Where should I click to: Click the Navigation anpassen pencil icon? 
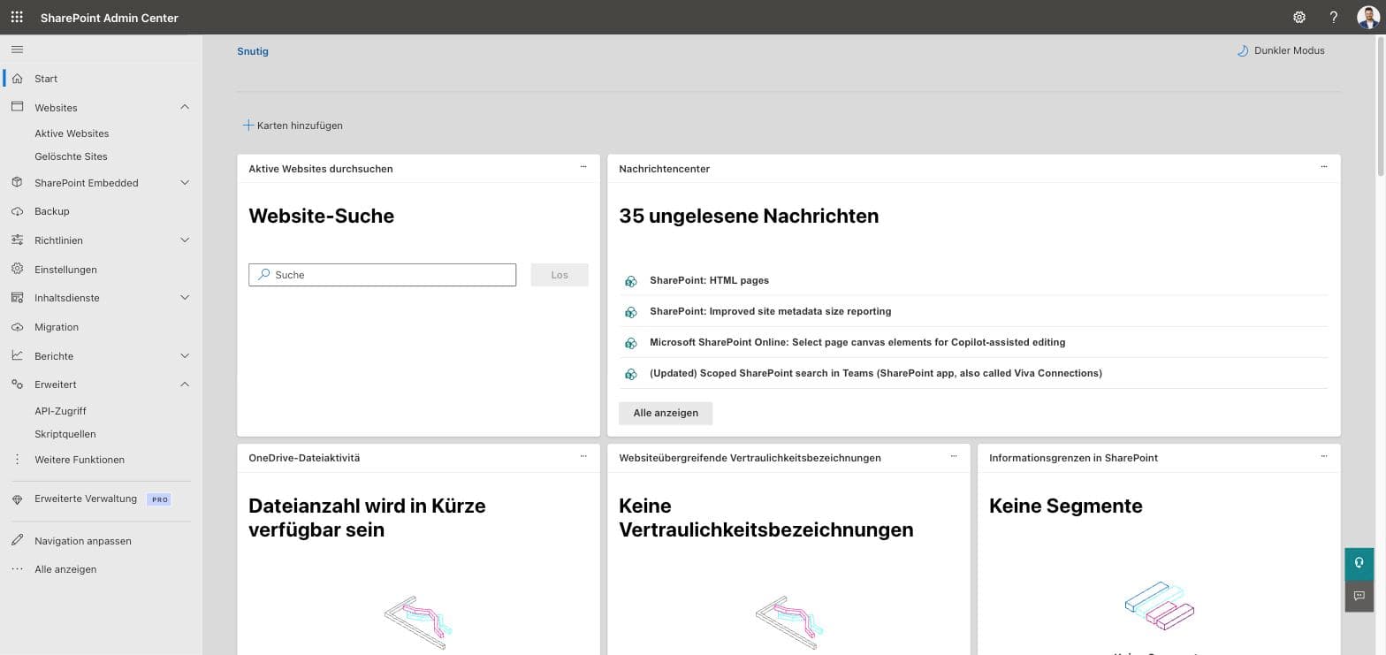pyautogui.click(x=17, y=540)
